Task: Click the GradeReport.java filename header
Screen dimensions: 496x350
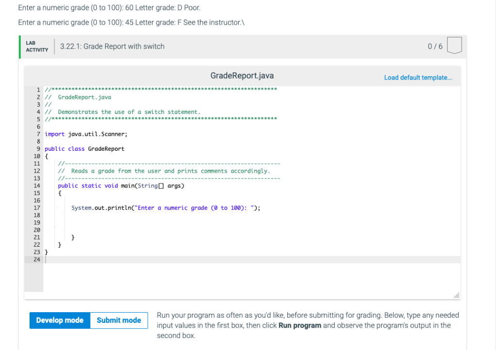Action: click(242, 76)
